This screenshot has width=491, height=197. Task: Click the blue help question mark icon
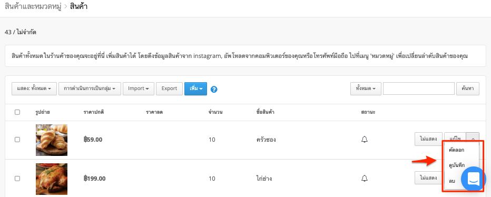click(214, 89)
